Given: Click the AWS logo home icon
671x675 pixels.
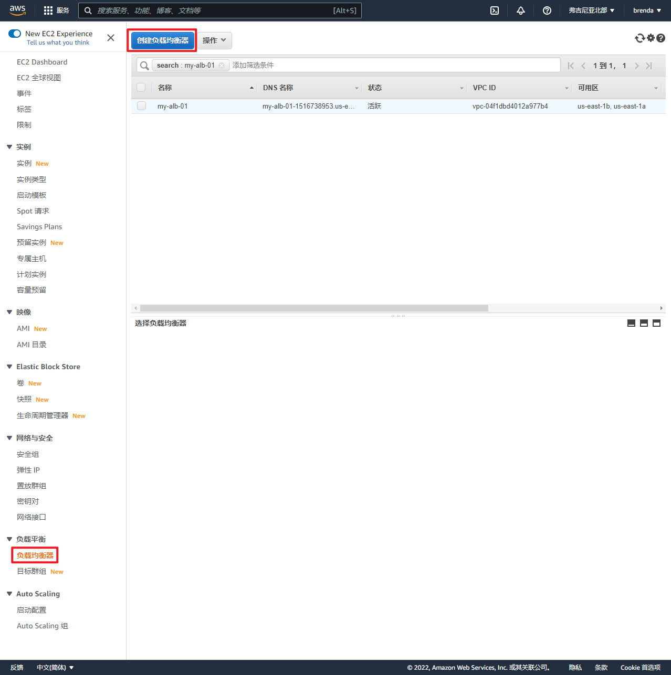Looking at the screenshot, I should click(x=17, y=10).
